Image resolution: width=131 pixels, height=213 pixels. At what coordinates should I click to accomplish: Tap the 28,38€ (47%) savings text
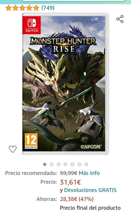coord(77,199)
